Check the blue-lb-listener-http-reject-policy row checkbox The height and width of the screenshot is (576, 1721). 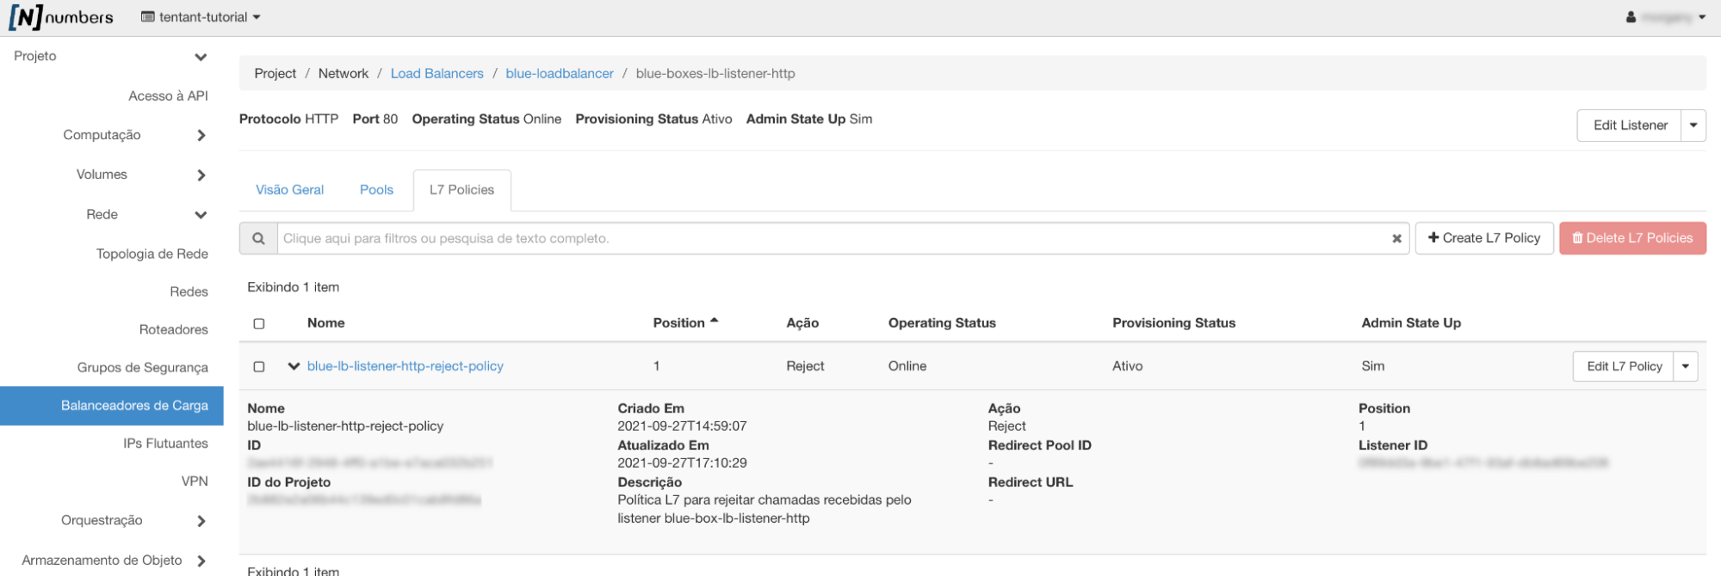tap(259, 366)
